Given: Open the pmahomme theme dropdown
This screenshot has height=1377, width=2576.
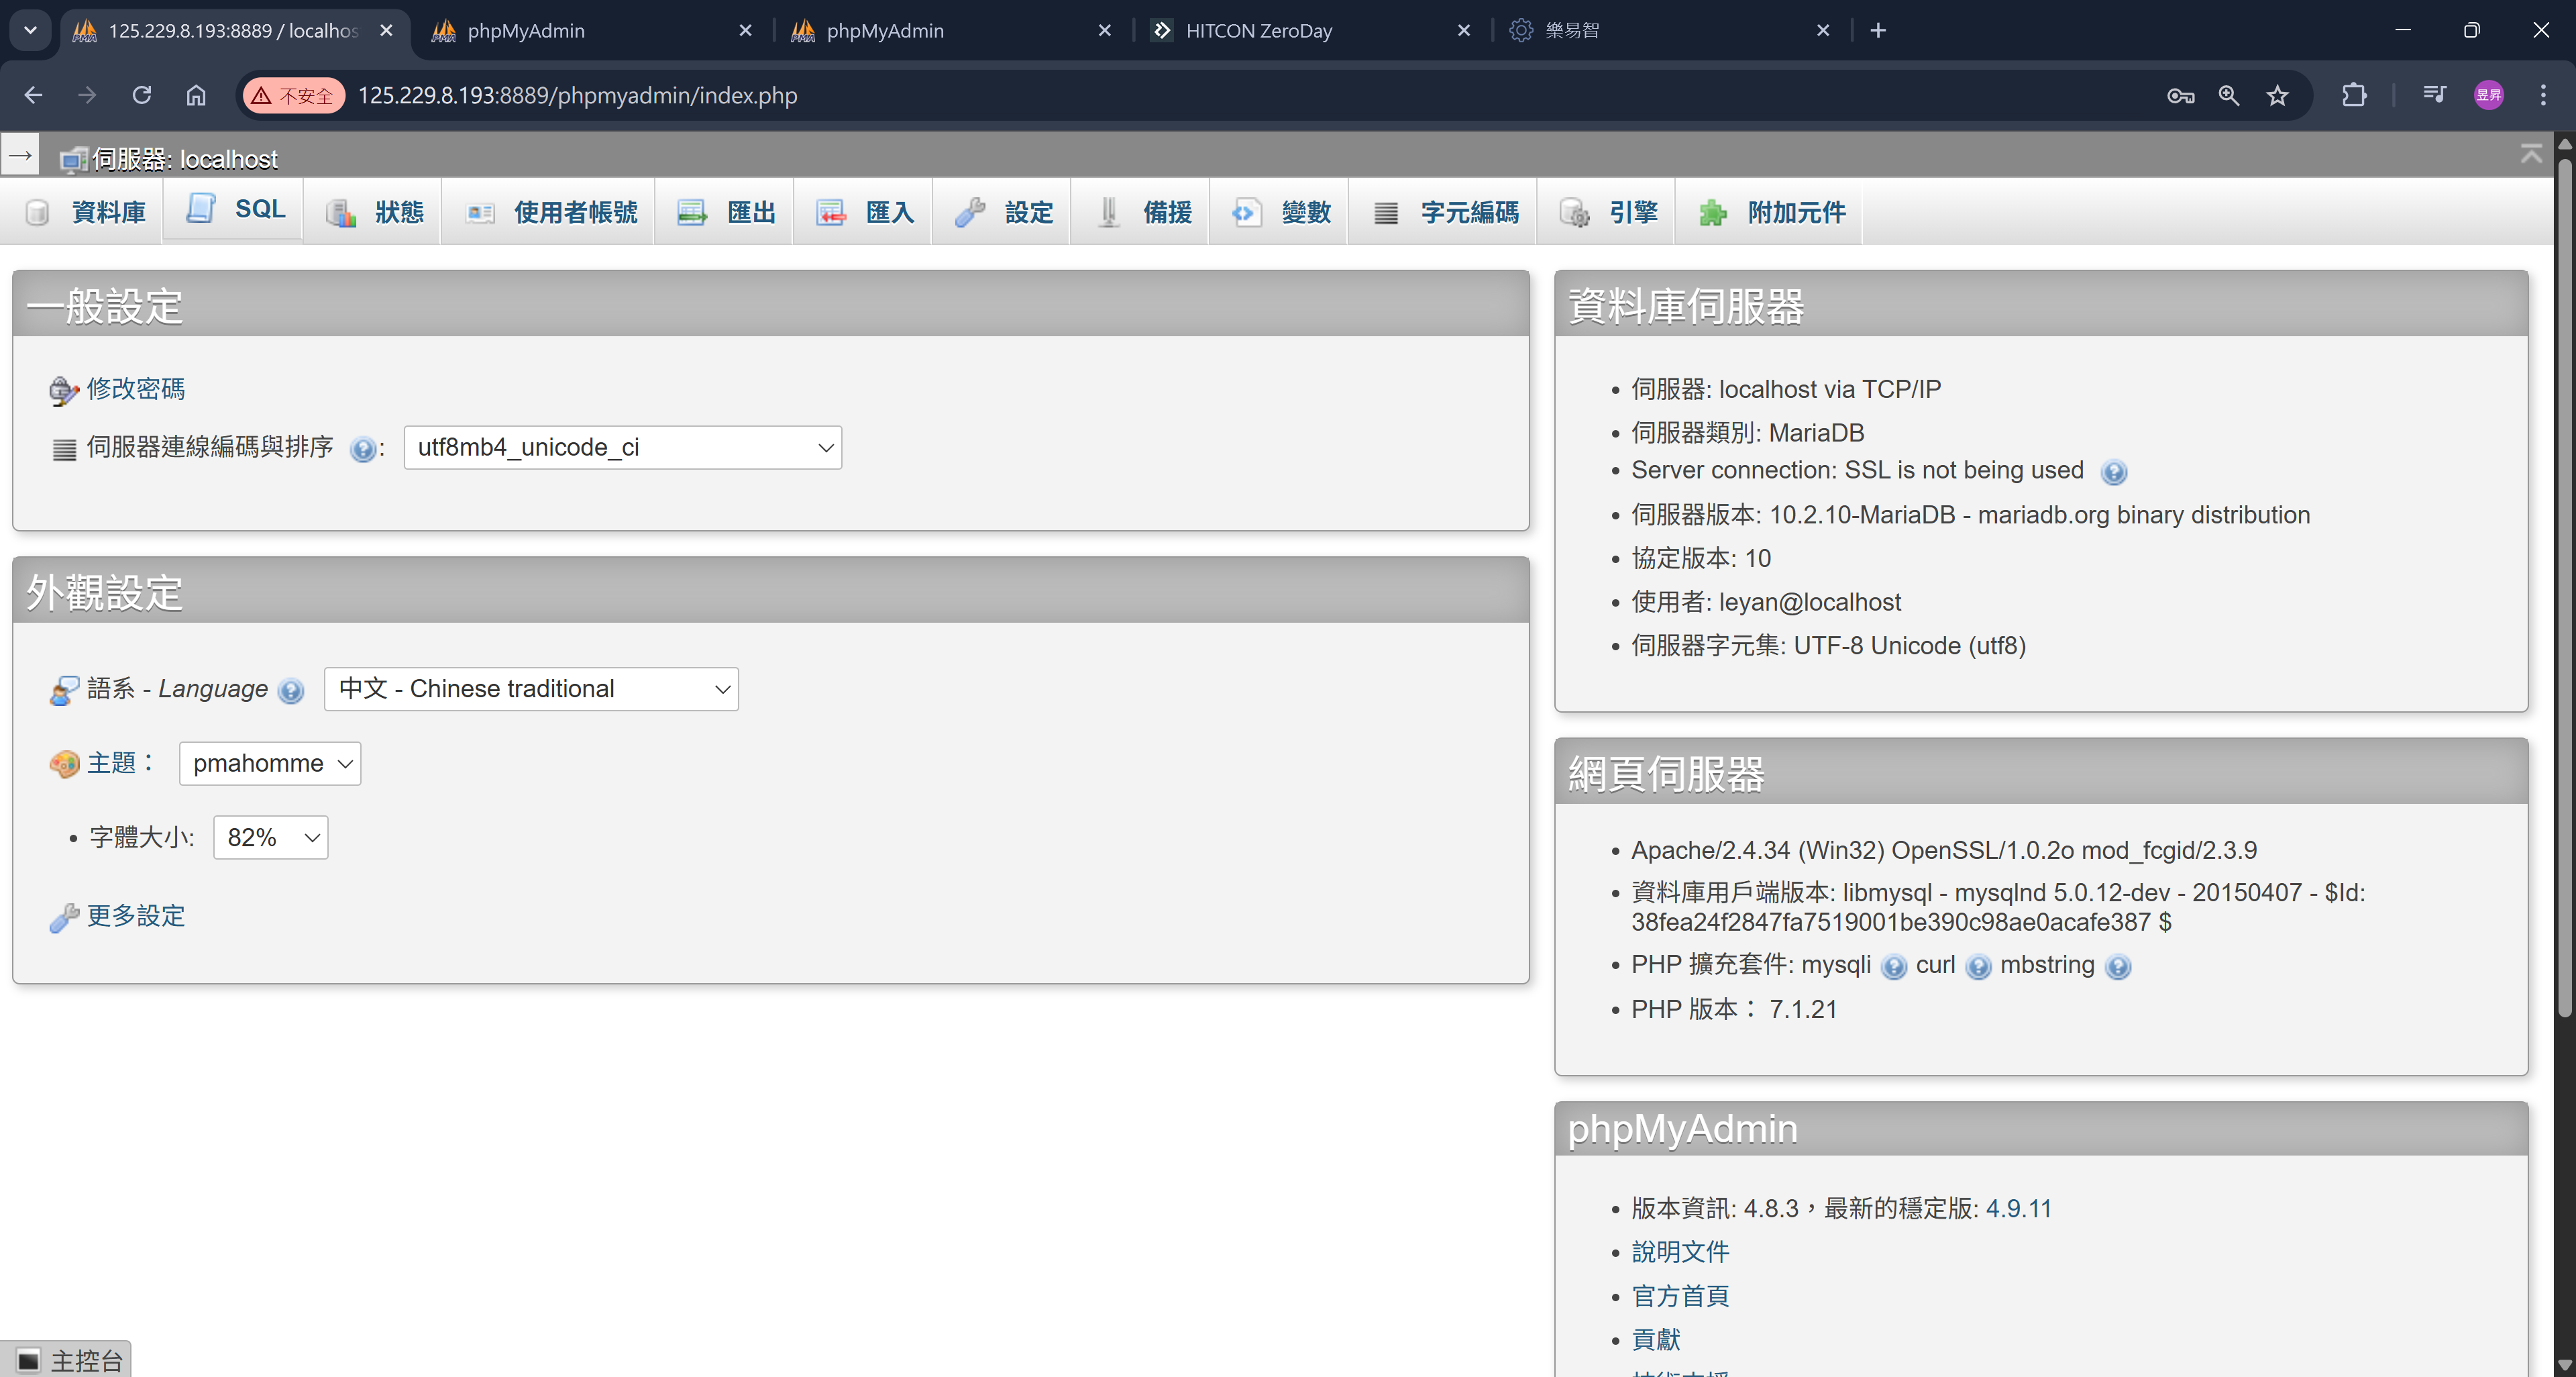Looking at the screenshot, I should point(270,763).
